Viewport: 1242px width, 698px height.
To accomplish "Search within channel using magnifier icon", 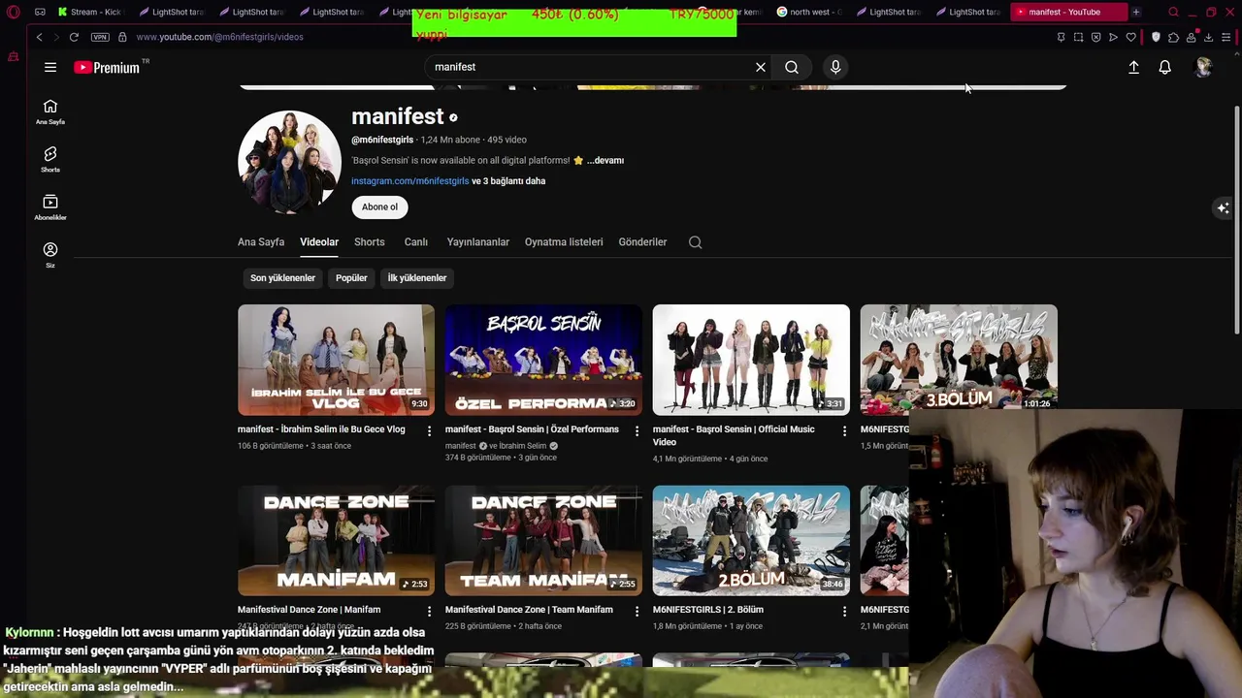I will (695, 242).
